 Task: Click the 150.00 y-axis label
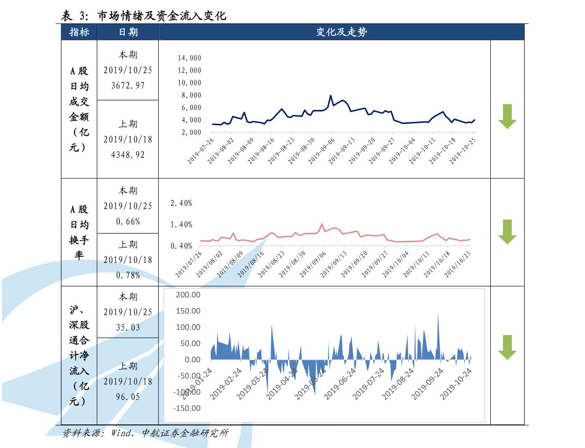[188, 311]
